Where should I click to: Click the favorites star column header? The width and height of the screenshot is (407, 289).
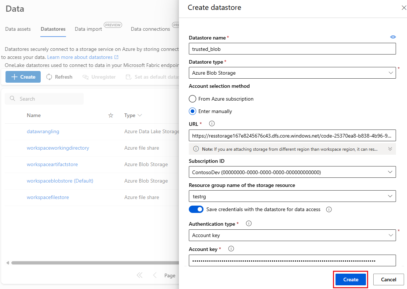click(x=111, y=115)
